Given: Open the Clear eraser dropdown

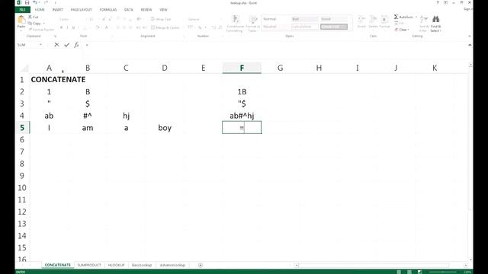Looking at the screenshot, I should 402,30.
